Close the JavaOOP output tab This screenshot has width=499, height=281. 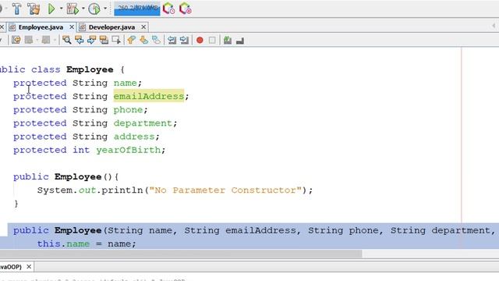click(29, 266)
